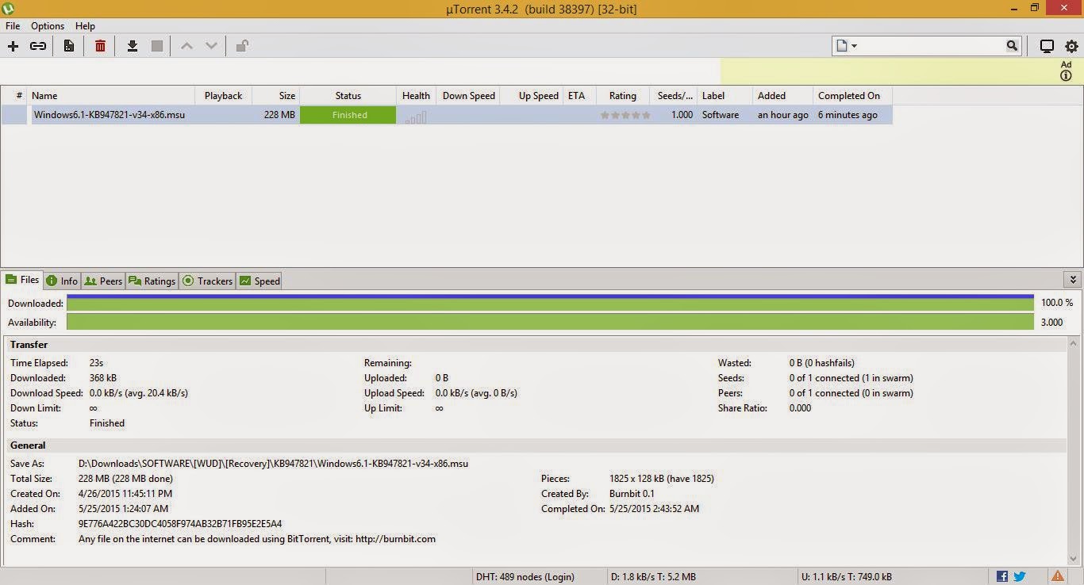Click the Save As path text
This screenshot has width=1084, height=585.
pos(273,464)
